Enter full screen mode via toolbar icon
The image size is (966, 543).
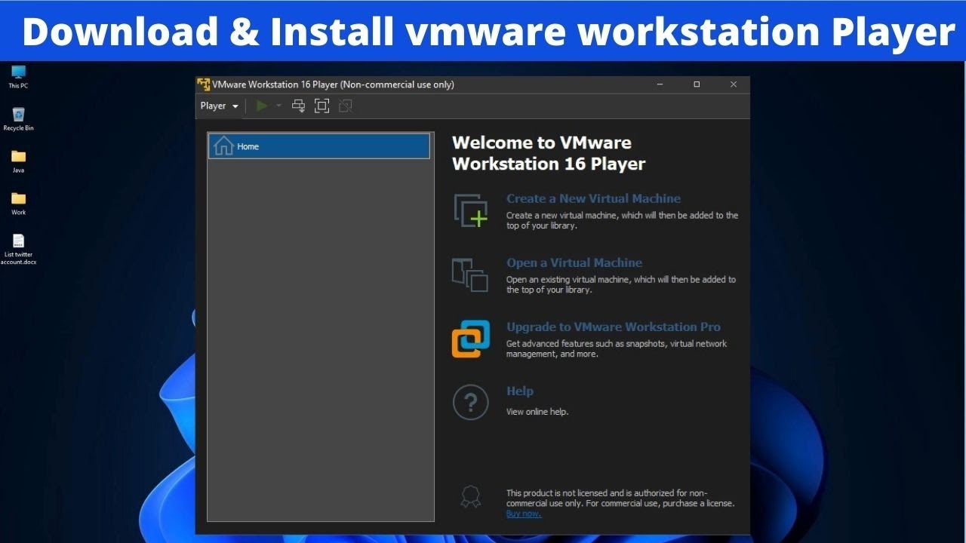[322, 106]
